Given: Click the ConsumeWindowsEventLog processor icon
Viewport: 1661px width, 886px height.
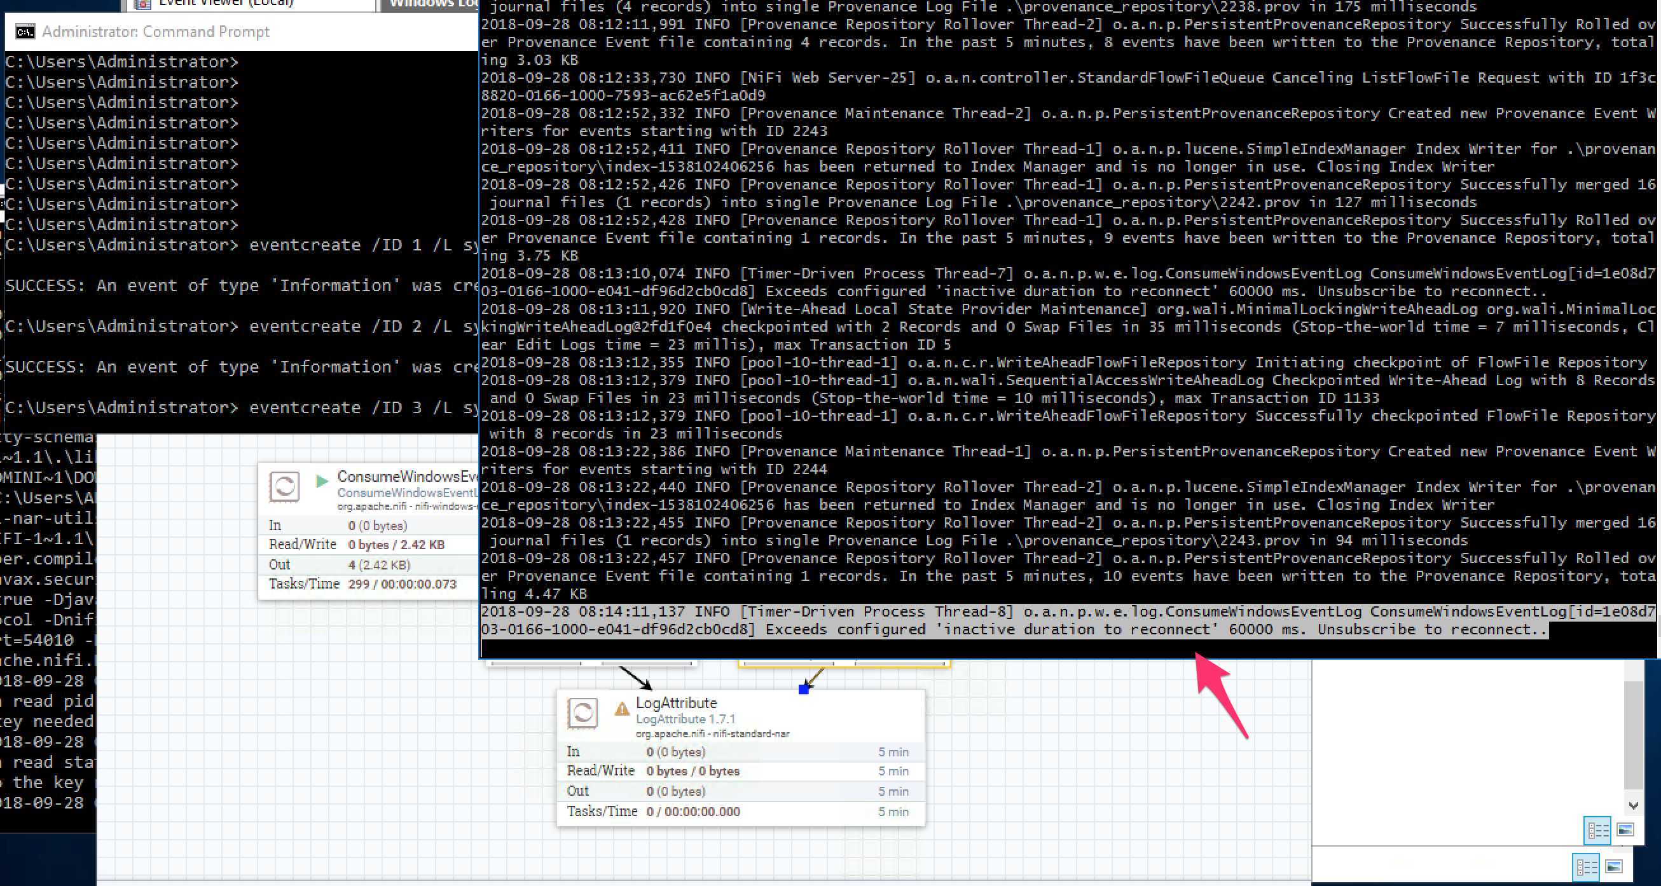Looking at the screenshot, I should click(284, 486).
